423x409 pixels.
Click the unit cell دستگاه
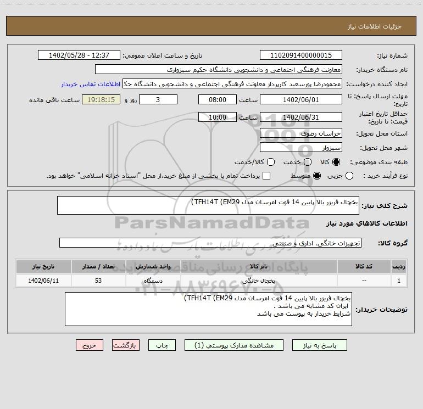coord(153,281)
